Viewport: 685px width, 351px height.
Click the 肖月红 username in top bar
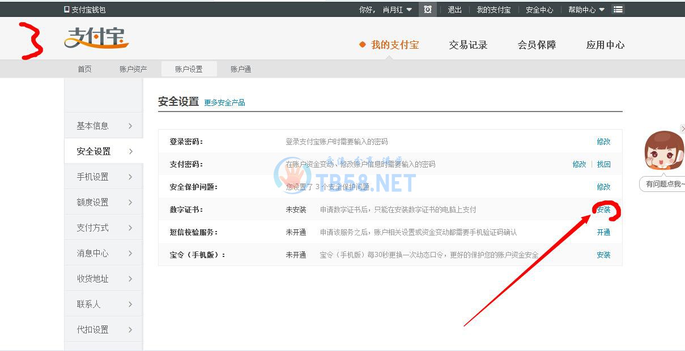pos(393,10)
